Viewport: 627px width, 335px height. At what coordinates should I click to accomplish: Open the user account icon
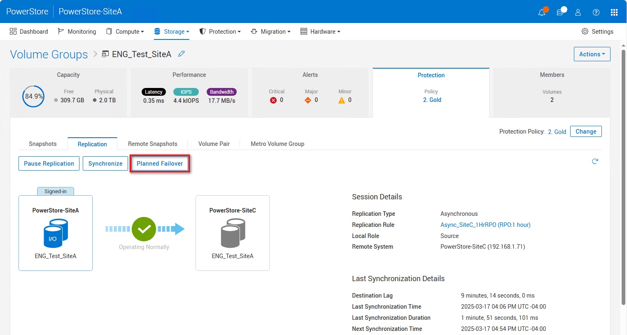578,12
